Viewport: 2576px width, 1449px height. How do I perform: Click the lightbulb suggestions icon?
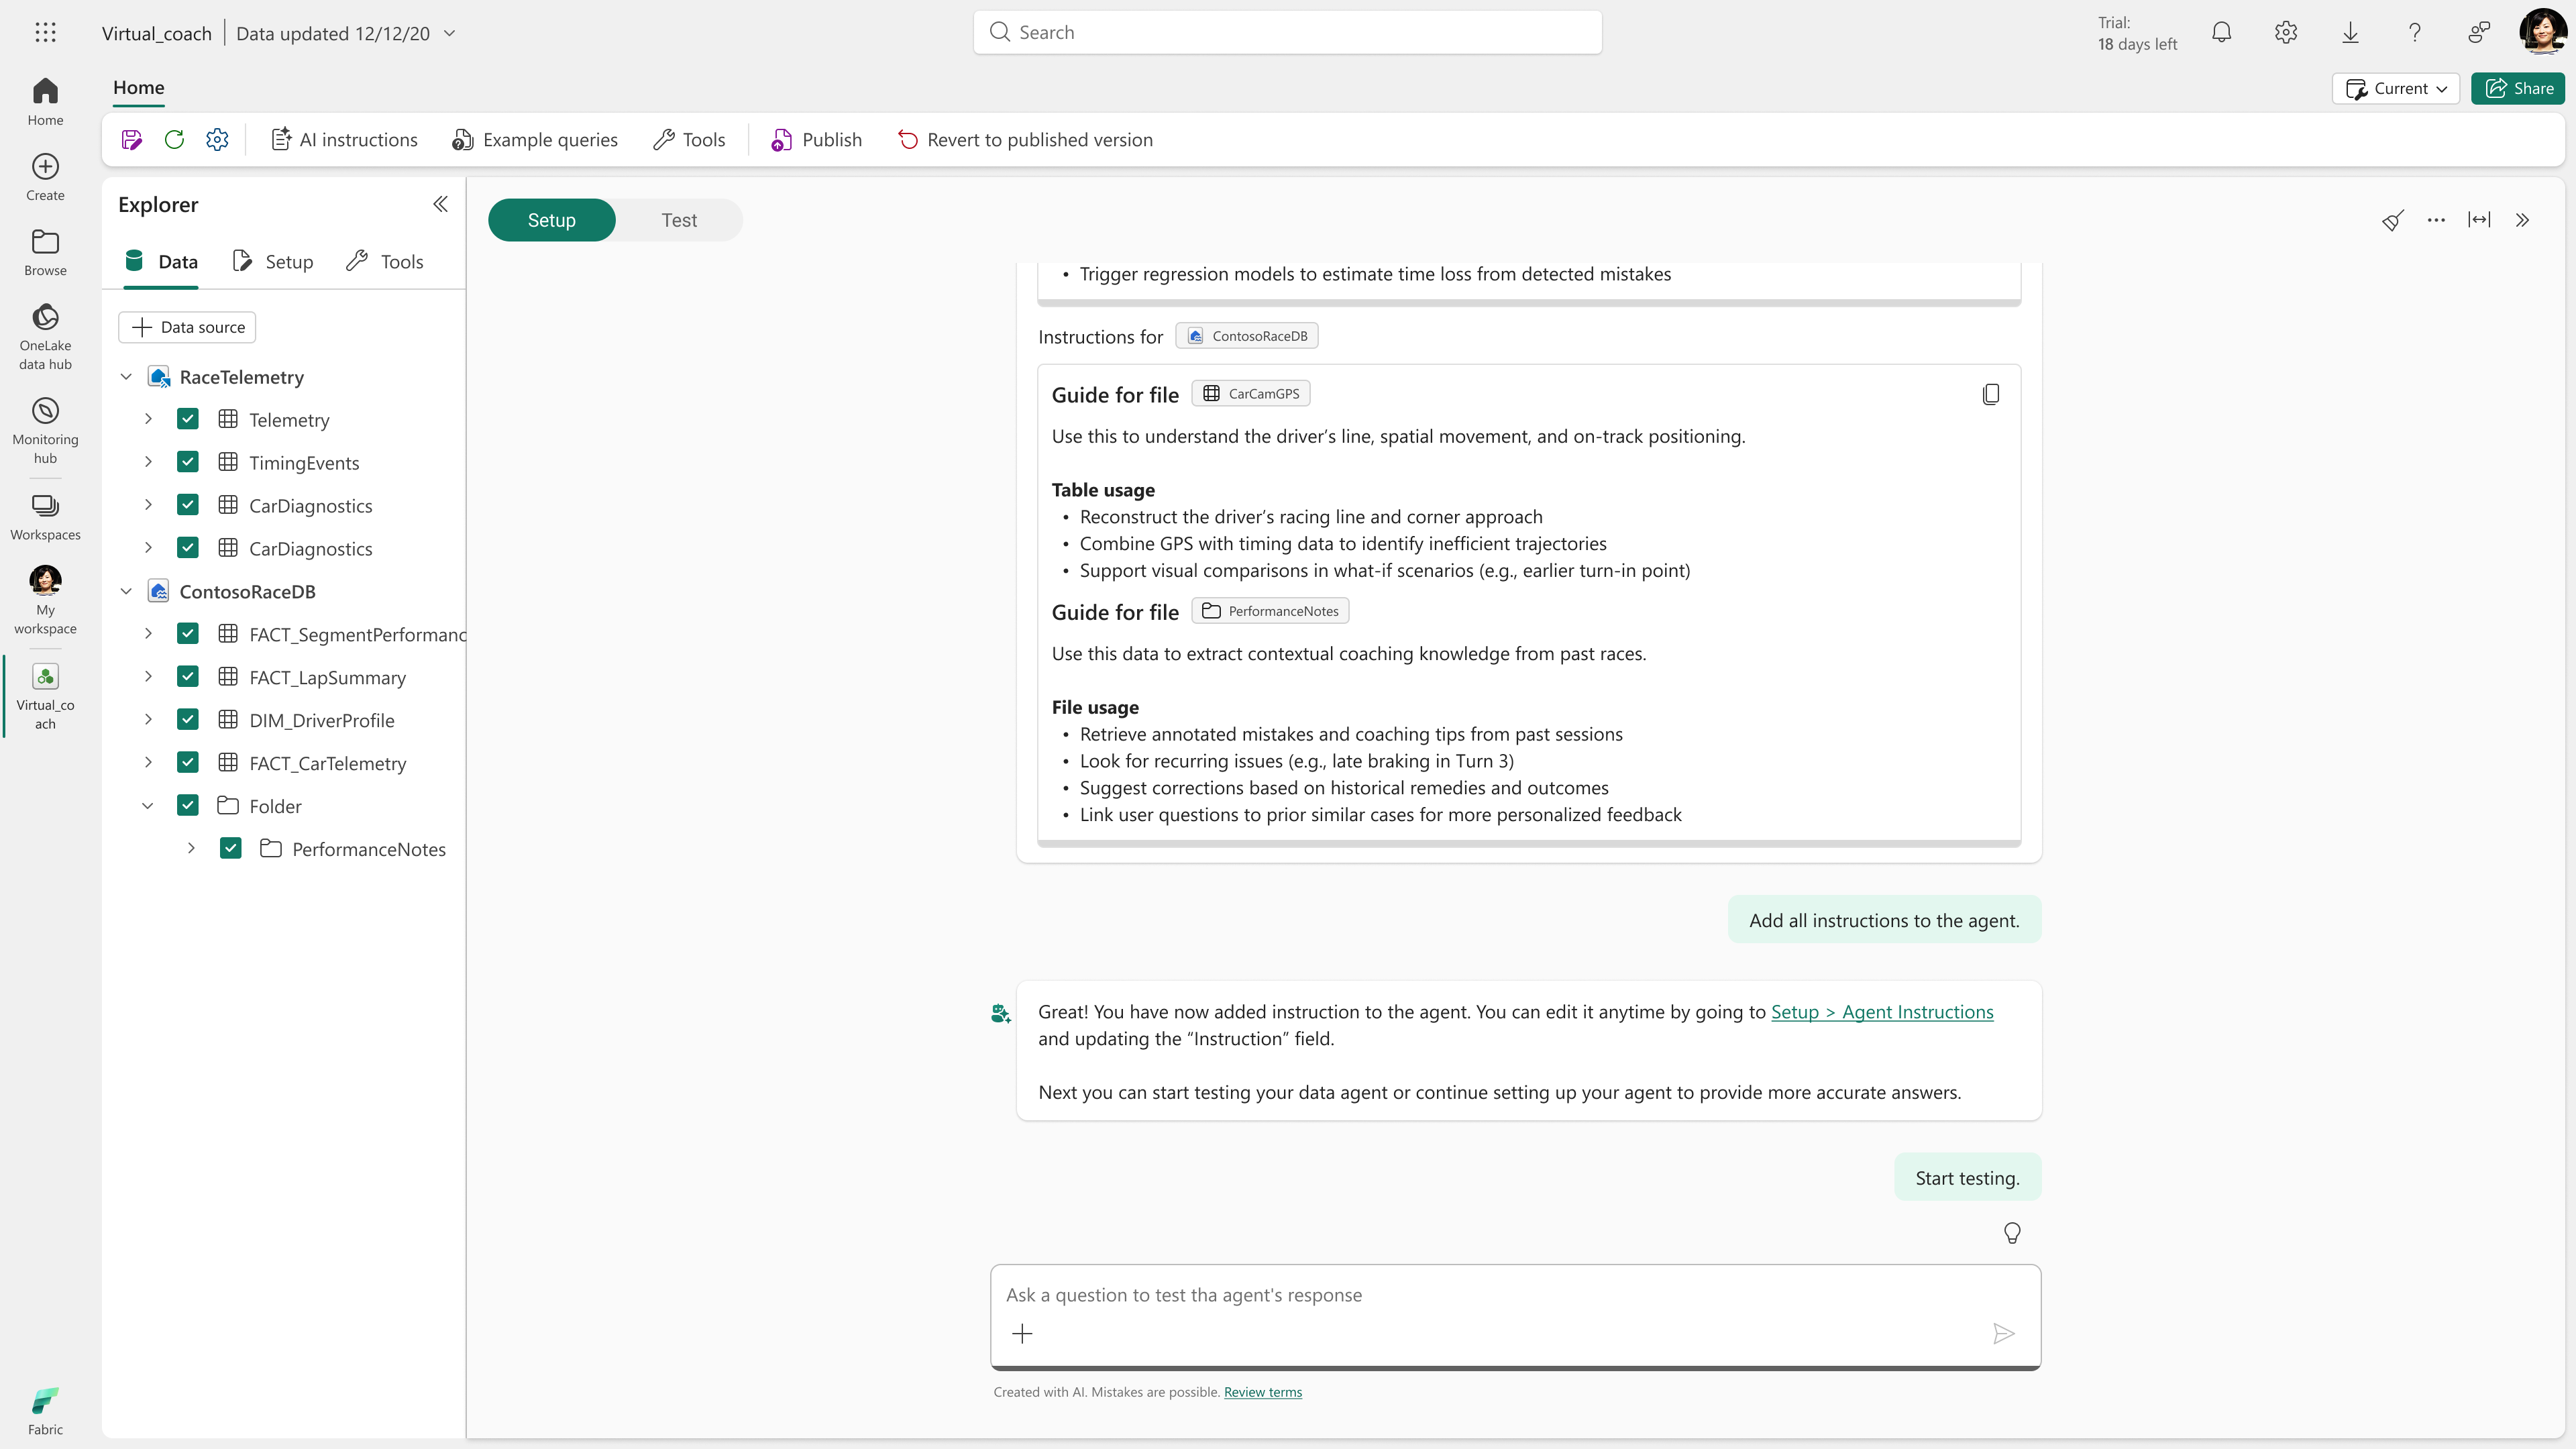click(2012, 1233)
